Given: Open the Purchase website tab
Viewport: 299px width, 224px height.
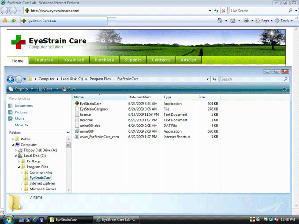Looking at the screenshot, I should (x=104, y=60).
